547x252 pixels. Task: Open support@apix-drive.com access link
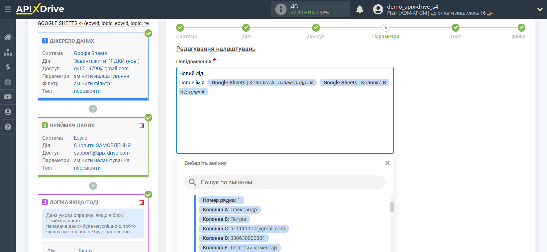point(102,153)
